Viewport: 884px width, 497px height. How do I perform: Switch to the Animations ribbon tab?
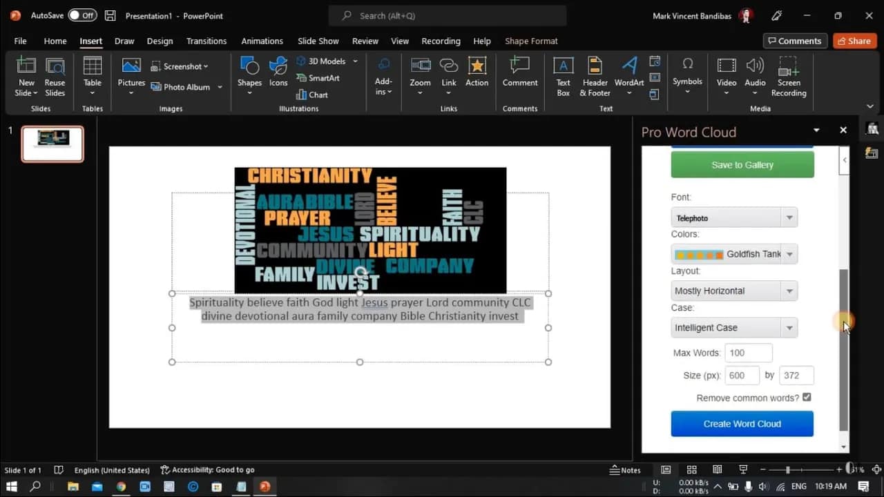[x=262, y=41]
